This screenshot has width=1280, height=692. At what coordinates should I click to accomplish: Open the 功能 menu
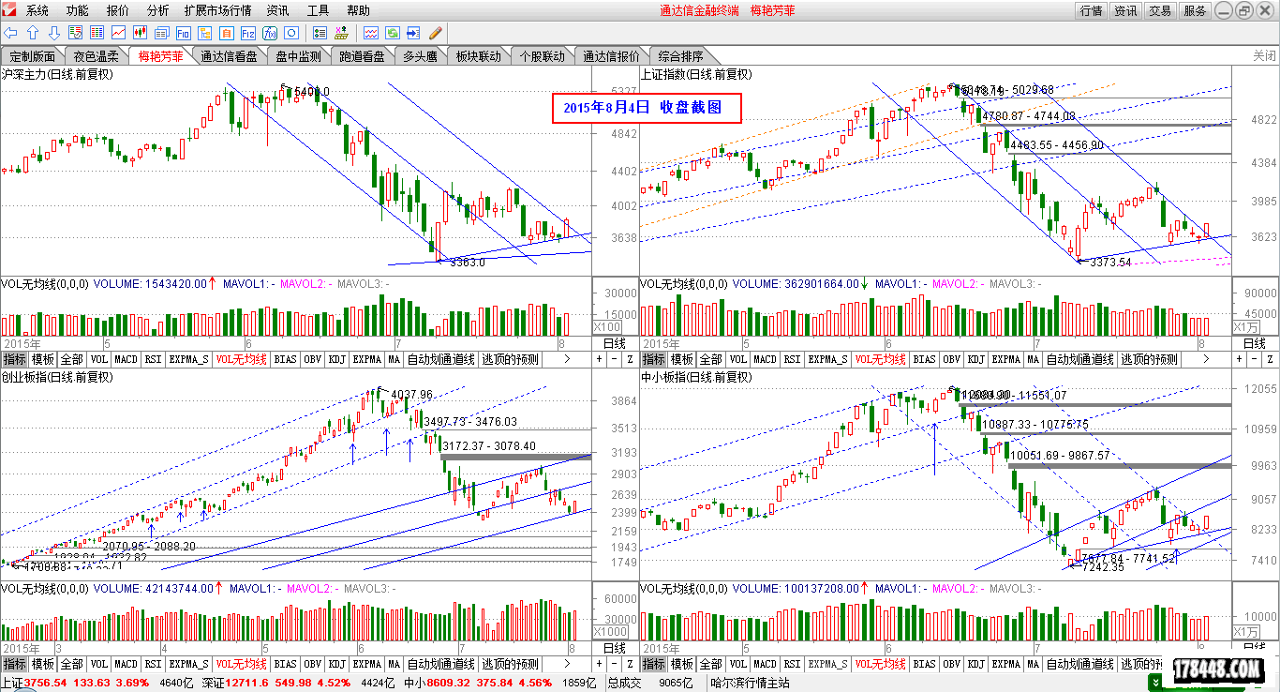click(x=78, y=10)
